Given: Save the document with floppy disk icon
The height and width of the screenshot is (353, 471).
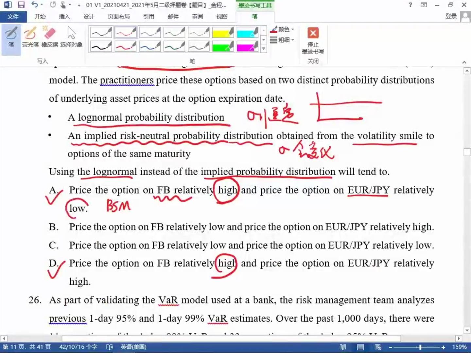Looking at the screenshot, I should 21,5.
